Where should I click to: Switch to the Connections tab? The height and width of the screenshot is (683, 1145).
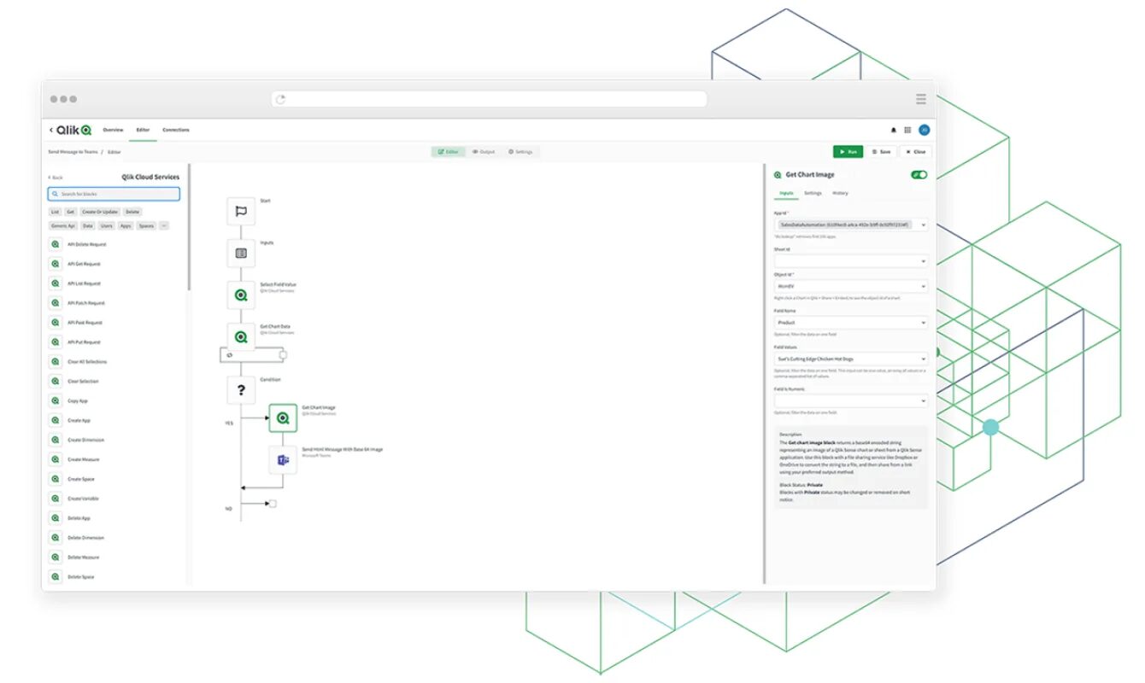pyautogui.click(x=176, y=130)
